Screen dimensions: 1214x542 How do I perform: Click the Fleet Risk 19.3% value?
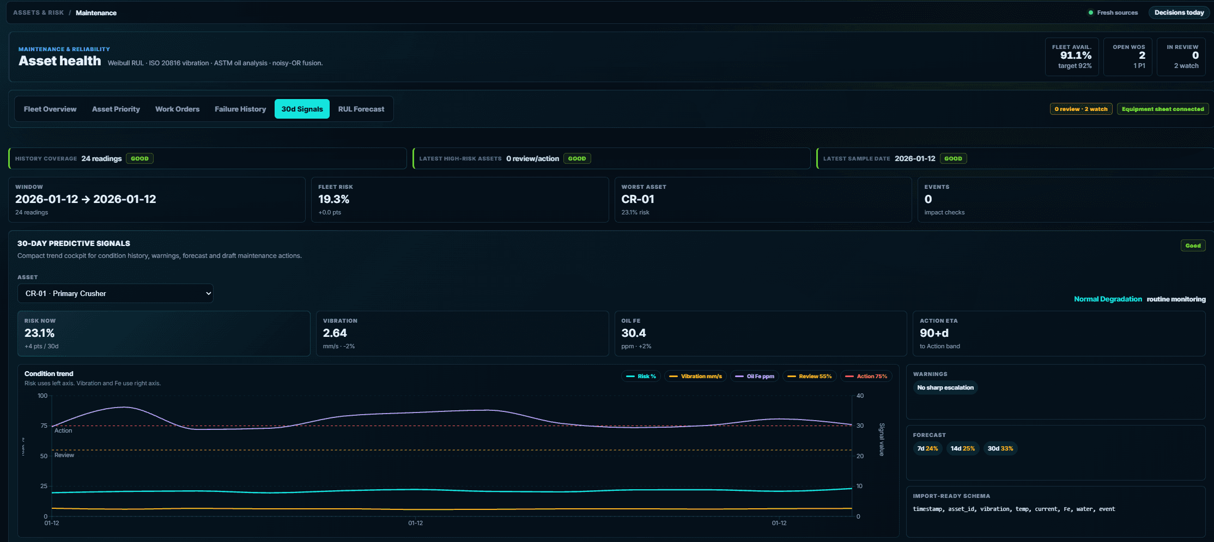click(x=334, y=199)
